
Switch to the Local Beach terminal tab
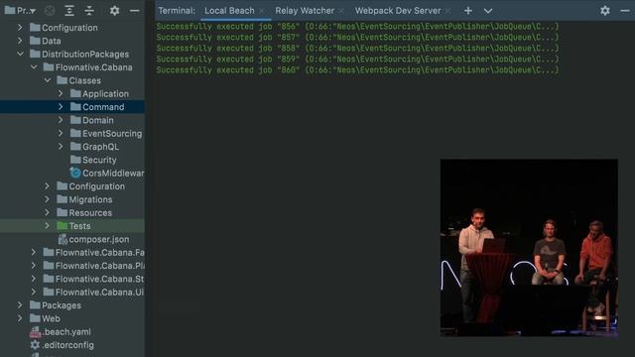(229, 11)
